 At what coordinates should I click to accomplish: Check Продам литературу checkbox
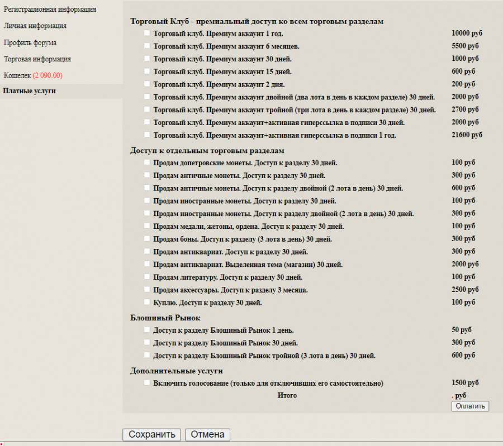tap(147, 276)
